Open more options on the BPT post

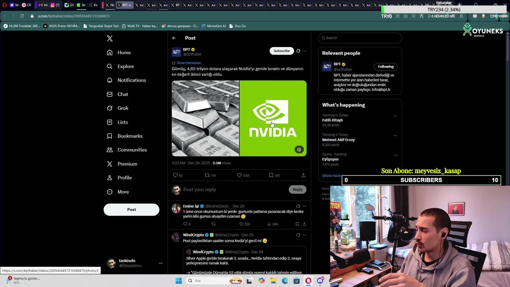[x=304, y=51]
